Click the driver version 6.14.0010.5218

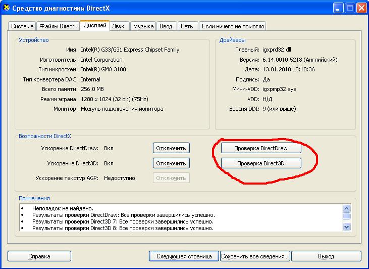point(282,60)
